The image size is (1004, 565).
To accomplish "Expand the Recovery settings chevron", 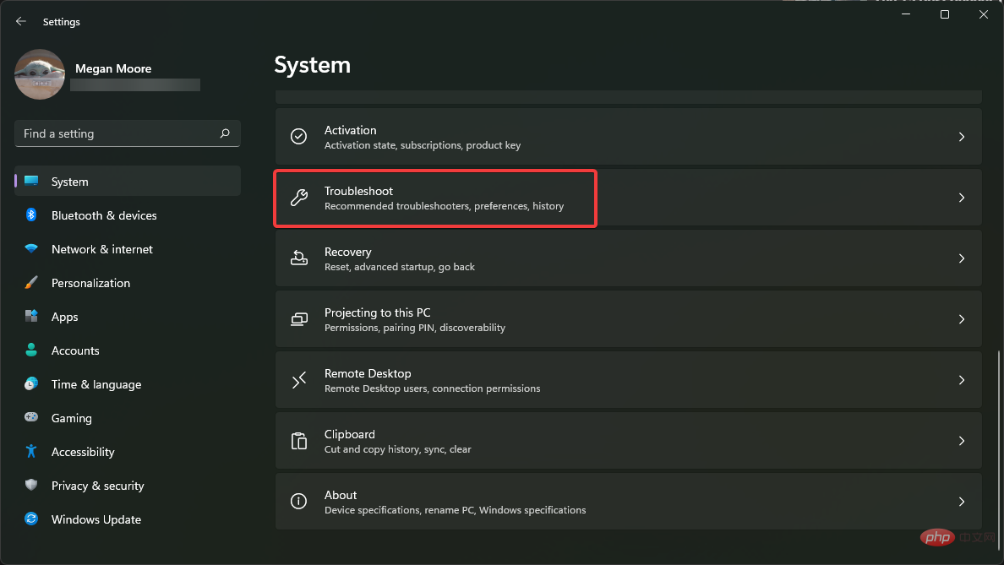I will [961, 258].
